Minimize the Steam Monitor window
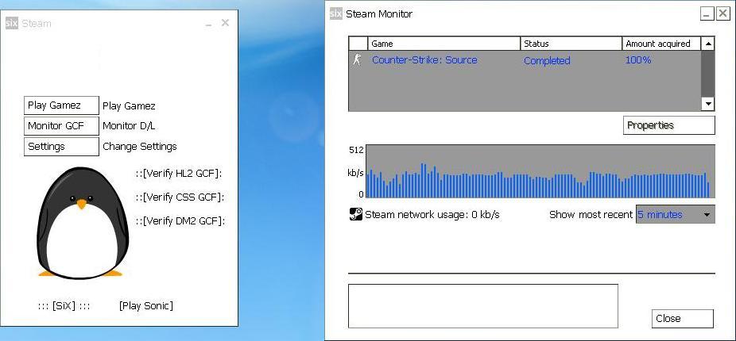736x341 pixels. [x=707, y=13]
